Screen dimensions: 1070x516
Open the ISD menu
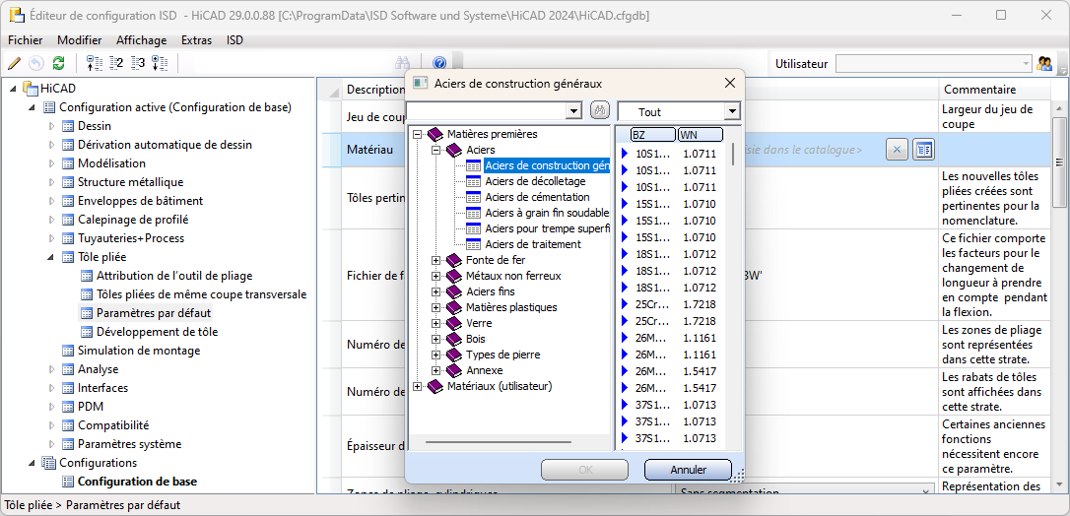(234, 40)
